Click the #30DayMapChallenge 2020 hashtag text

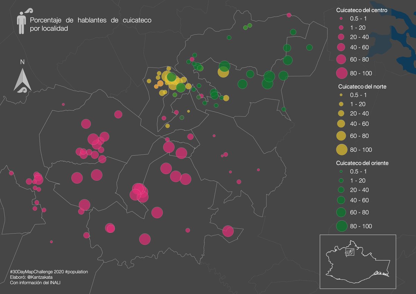[x=49, y=272]
